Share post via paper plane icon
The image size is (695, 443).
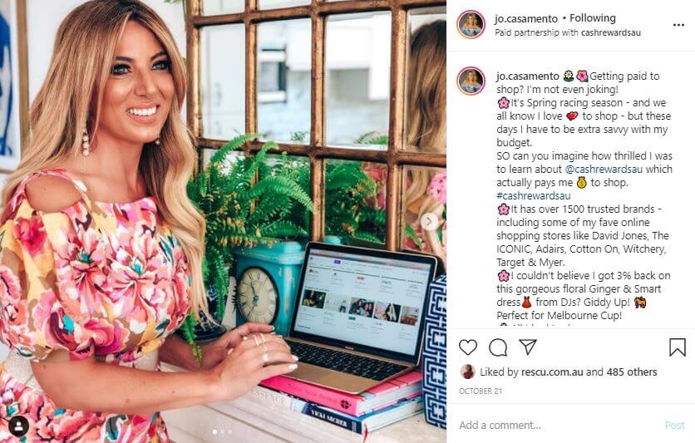coord(528,347)
